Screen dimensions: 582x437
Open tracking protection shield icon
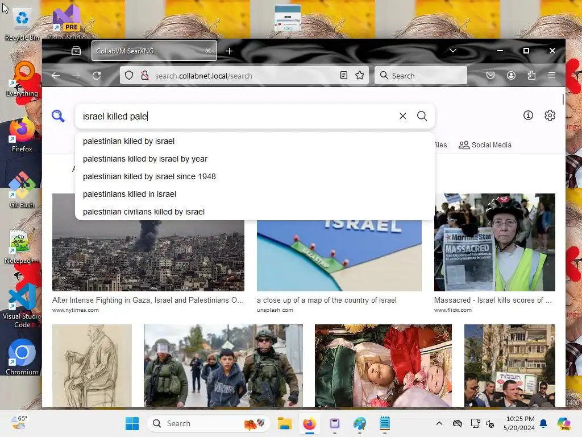click(x=129, y=76)
